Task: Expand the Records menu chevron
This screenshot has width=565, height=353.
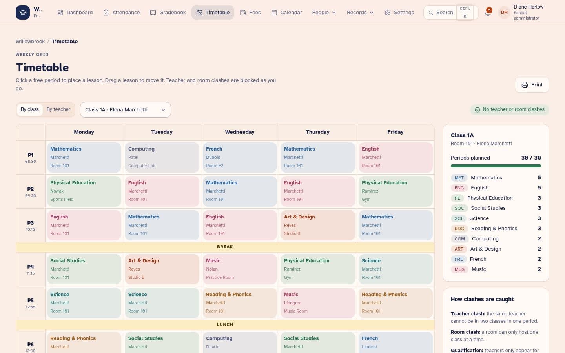Action: 372,13
